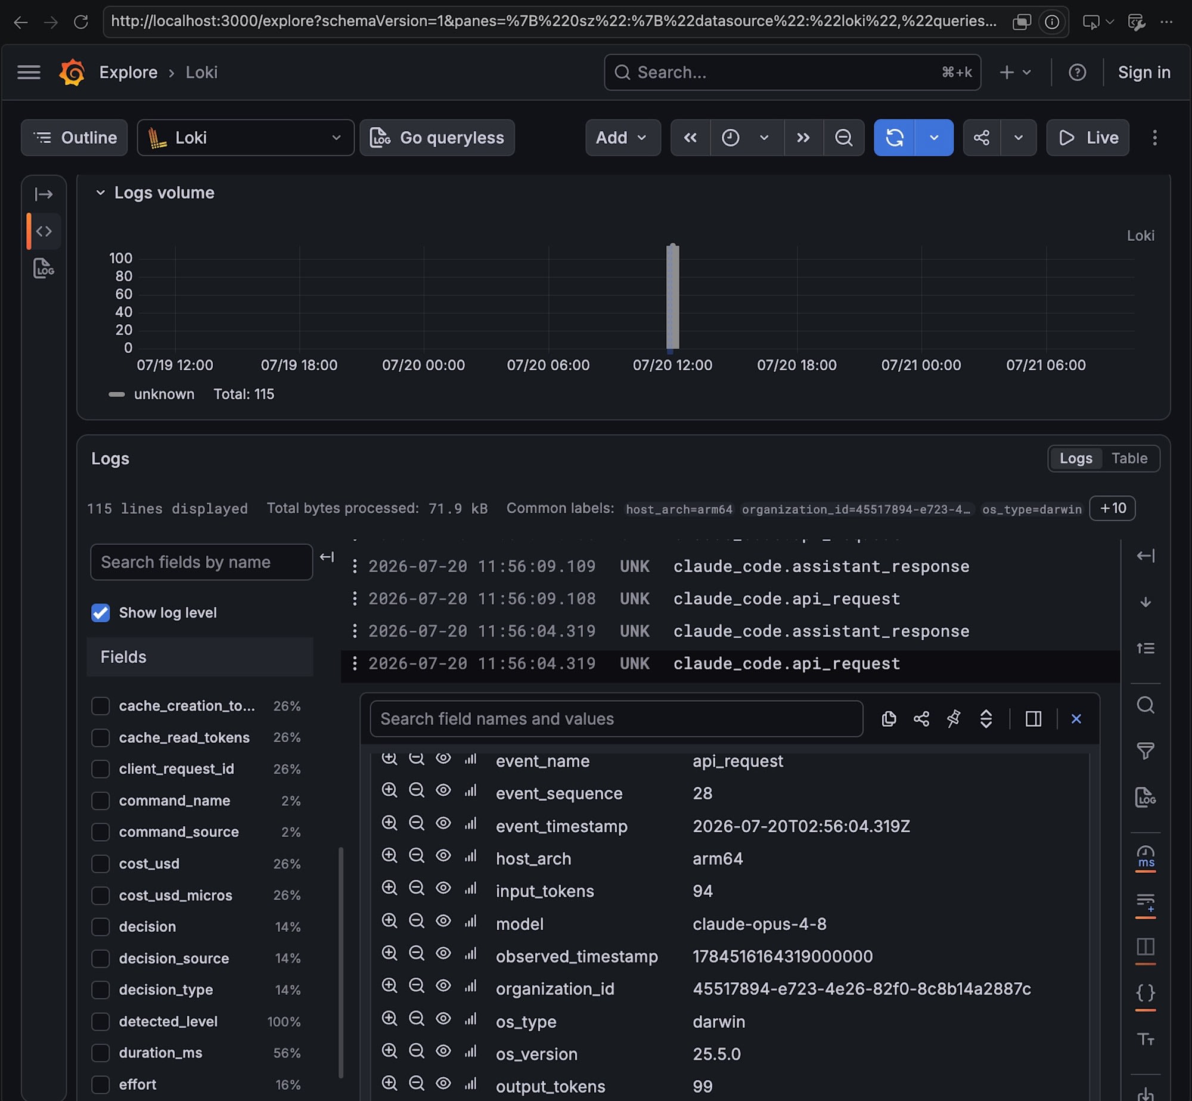Viewport: 1192px width, 1101px height.
Task: Click Go queryless button
Action: (x=437, y=138)
